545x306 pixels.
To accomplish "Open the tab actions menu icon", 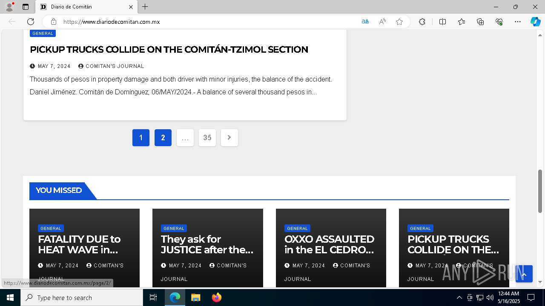I will [26, 7].
